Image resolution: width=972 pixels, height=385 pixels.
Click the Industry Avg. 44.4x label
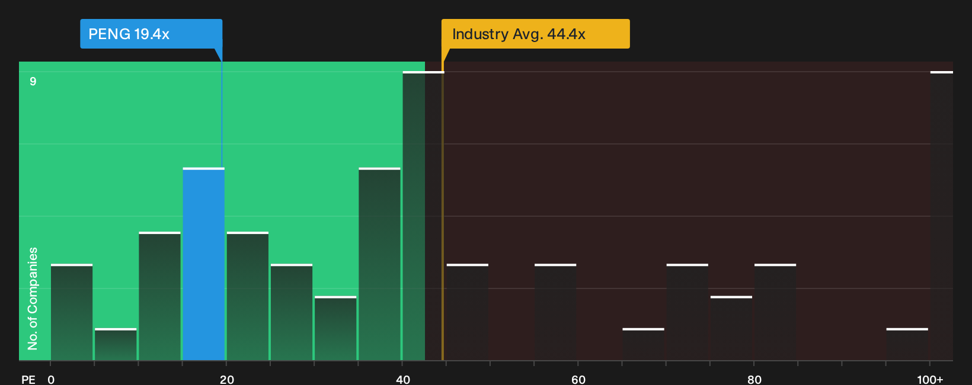pyautogui.click(x=535, y=34)
